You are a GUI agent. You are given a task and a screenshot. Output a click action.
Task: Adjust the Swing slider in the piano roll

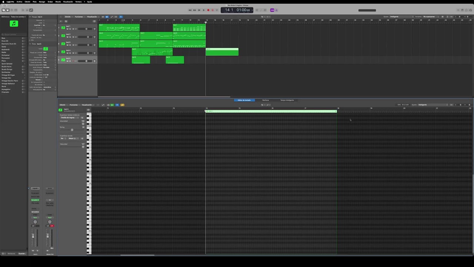tap(72, 130)
